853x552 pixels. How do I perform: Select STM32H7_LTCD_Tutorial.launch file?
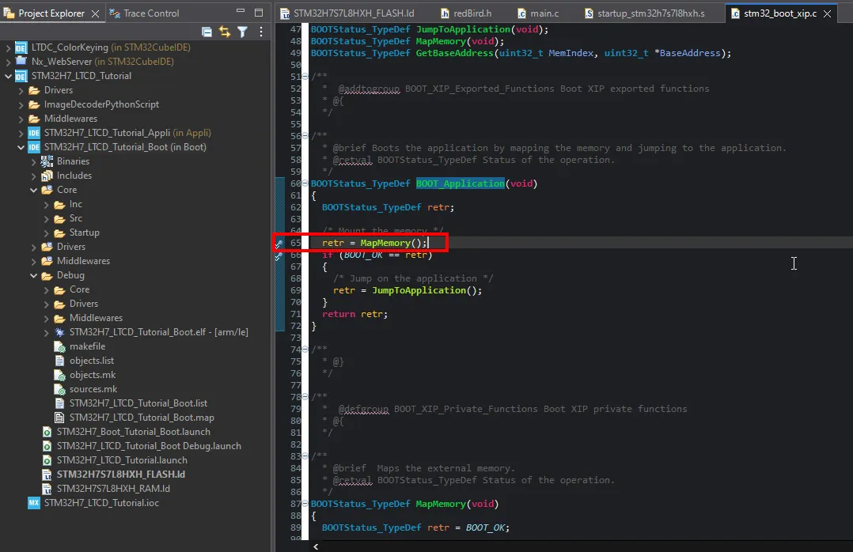122,460
